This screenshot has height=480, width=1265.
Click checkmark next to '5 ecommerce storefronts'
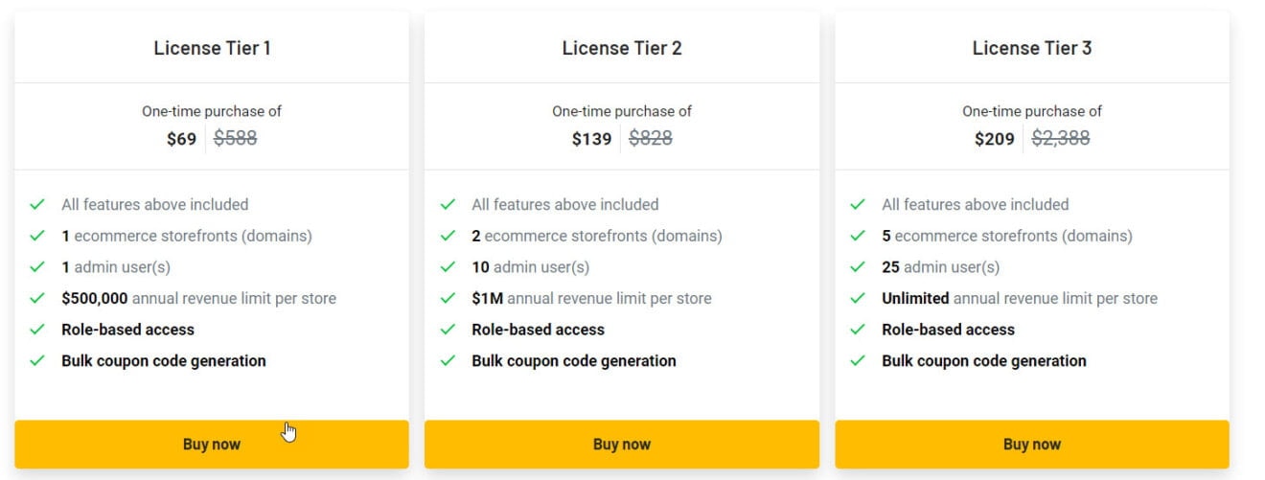click(x=858, y=236)
